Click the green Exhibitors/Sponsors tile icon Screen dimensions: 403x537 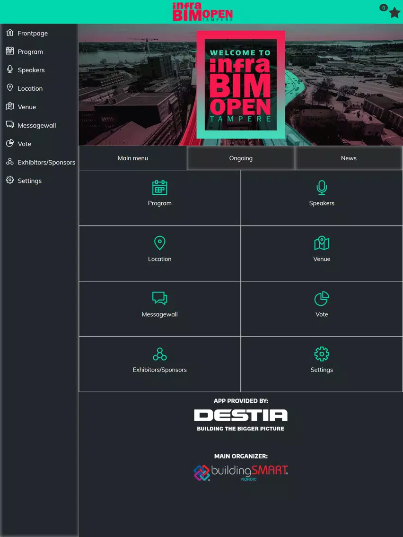(x=160, y=354)
